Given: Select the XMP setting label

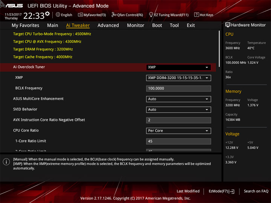Looking at the screenshot, I should 19,77.
